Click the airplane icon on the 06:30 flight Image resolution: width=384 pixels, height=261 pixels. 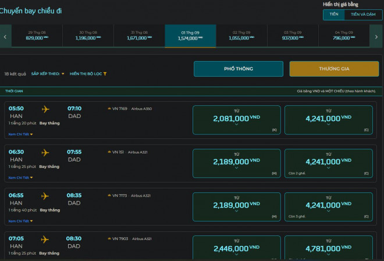click(x=45, y=152)
